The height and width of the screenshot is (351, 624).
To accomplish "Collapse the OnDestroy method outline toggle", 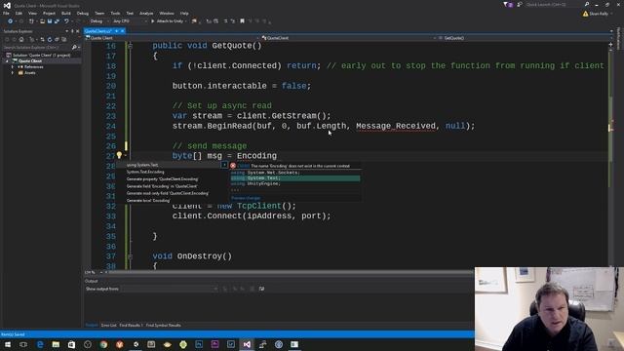I will coord(130,256).
